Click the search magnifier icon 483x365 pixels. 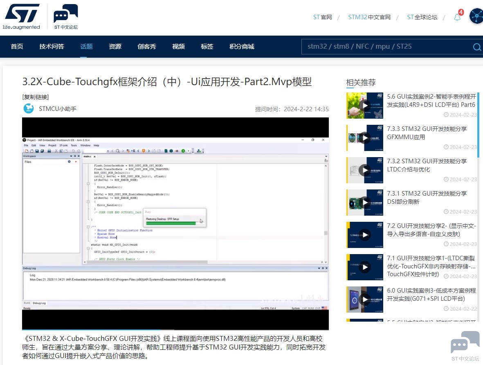pos(477,47)
